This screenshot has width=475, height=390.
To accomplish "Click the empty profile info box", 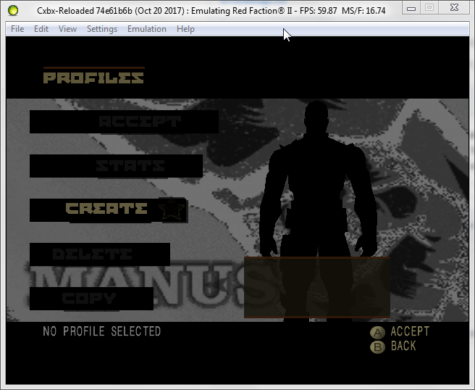I will point(317,288).
